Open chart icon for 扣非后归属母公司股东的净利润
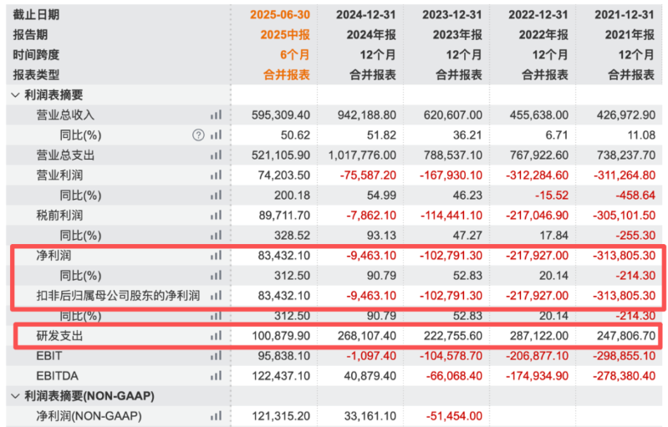 [217, 295]
